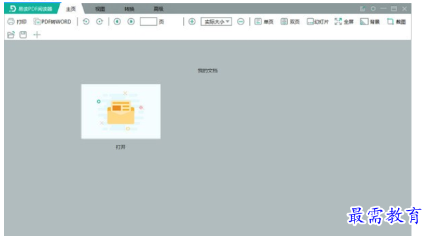
Task: Switch to the 视图 tab
Action: point(100,9)
